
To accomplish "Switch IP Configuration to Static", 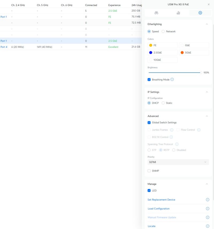I will click(x=163, y=103).
